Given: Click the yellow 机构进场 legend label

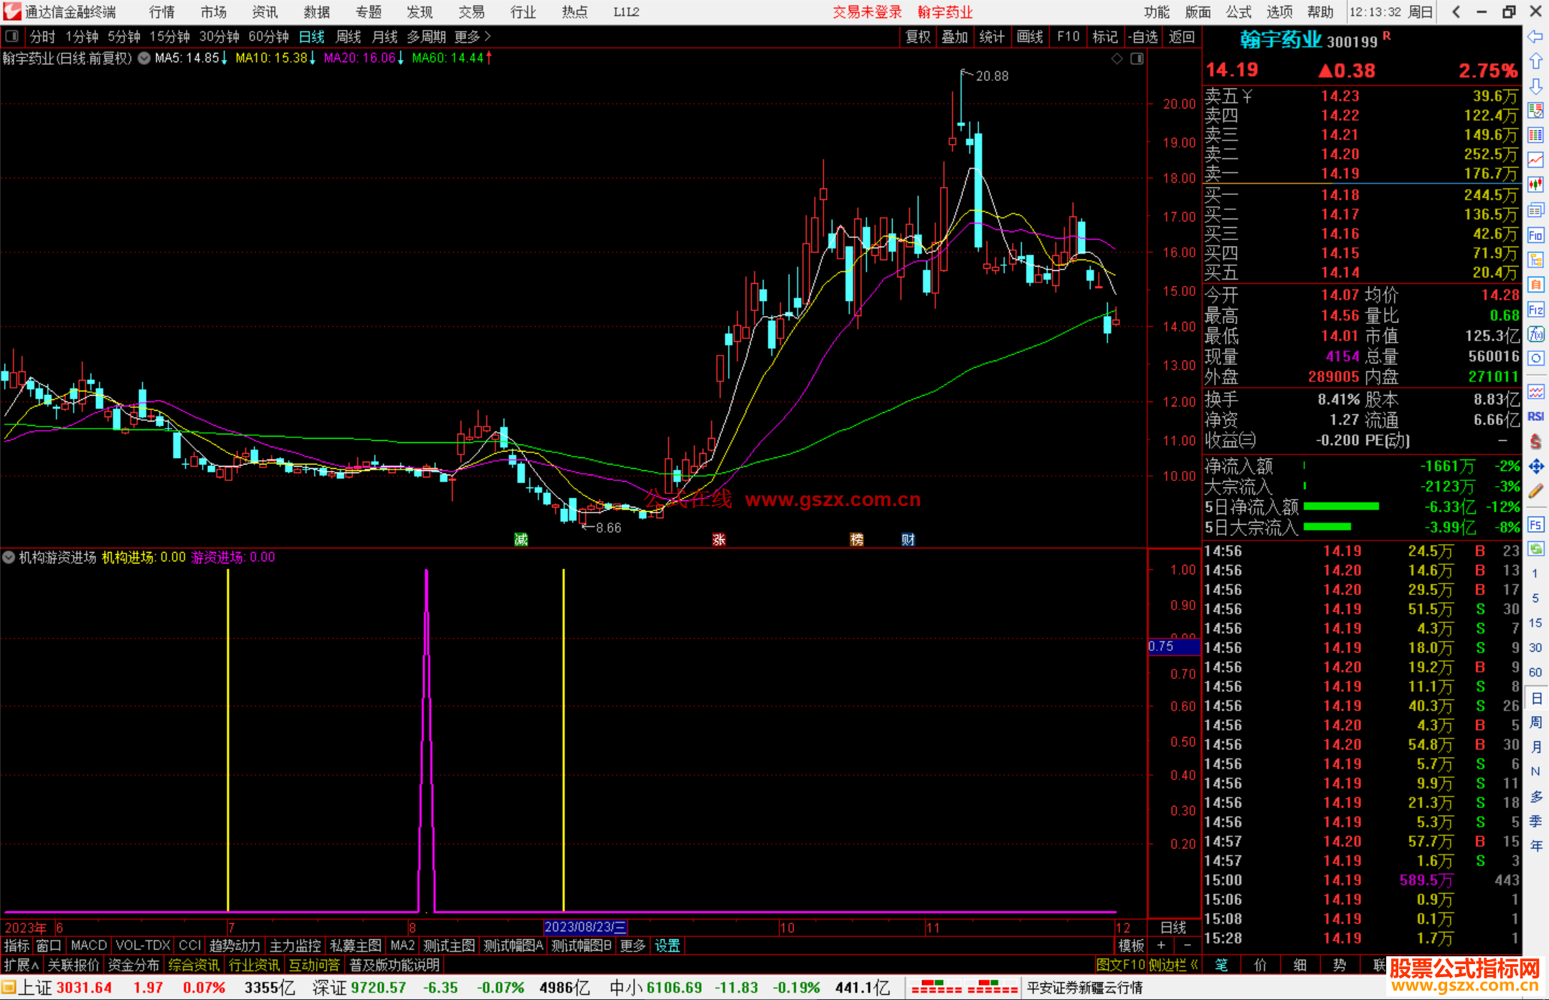Looking at the screenshot, I should tap(128, 557).
